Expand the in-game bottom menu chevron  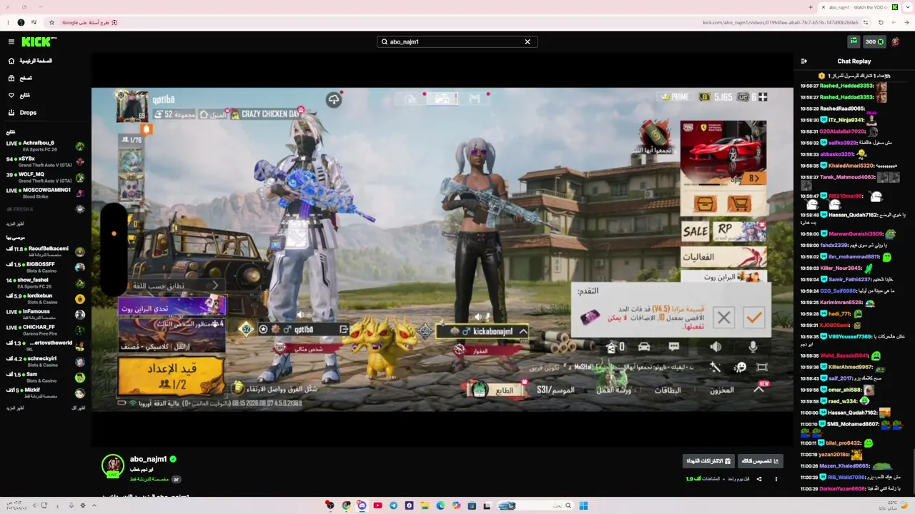point(758,390)
